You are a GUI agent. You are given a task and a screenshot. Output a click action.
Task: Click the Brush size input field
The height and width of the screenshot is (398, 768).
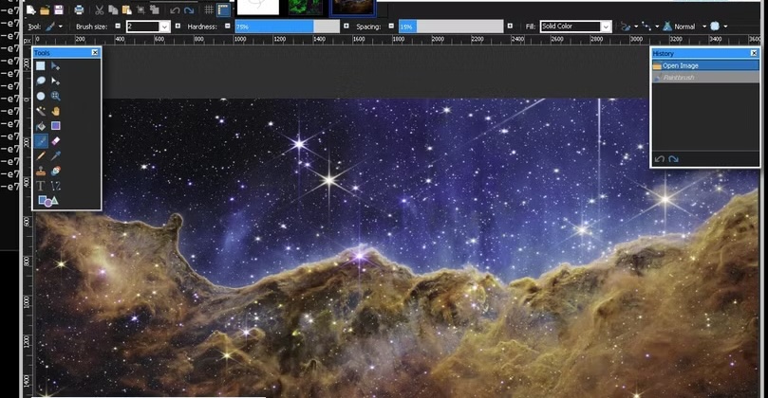click(x=143, y=27)
